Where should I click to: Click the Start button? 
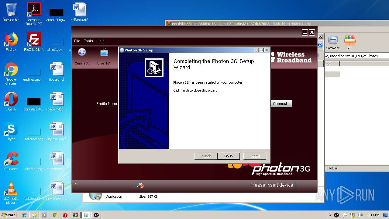pos(8,215)
